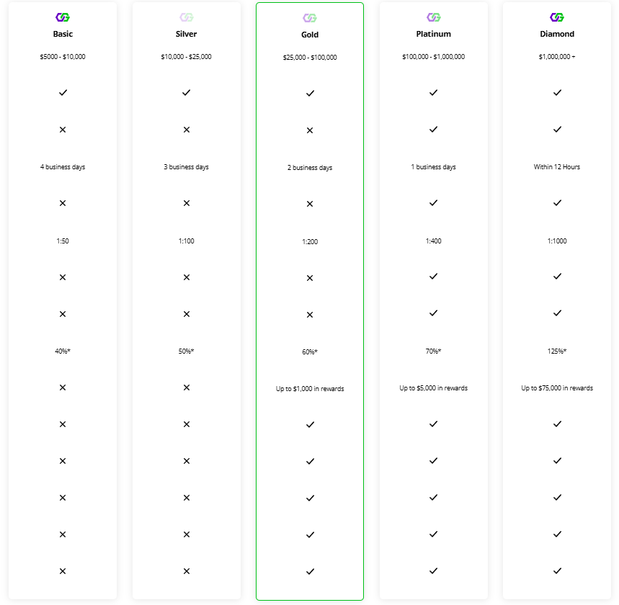619x605 pixels.
Task: Click Up to $5,000 in rewards text
Action: click(434, 388)
